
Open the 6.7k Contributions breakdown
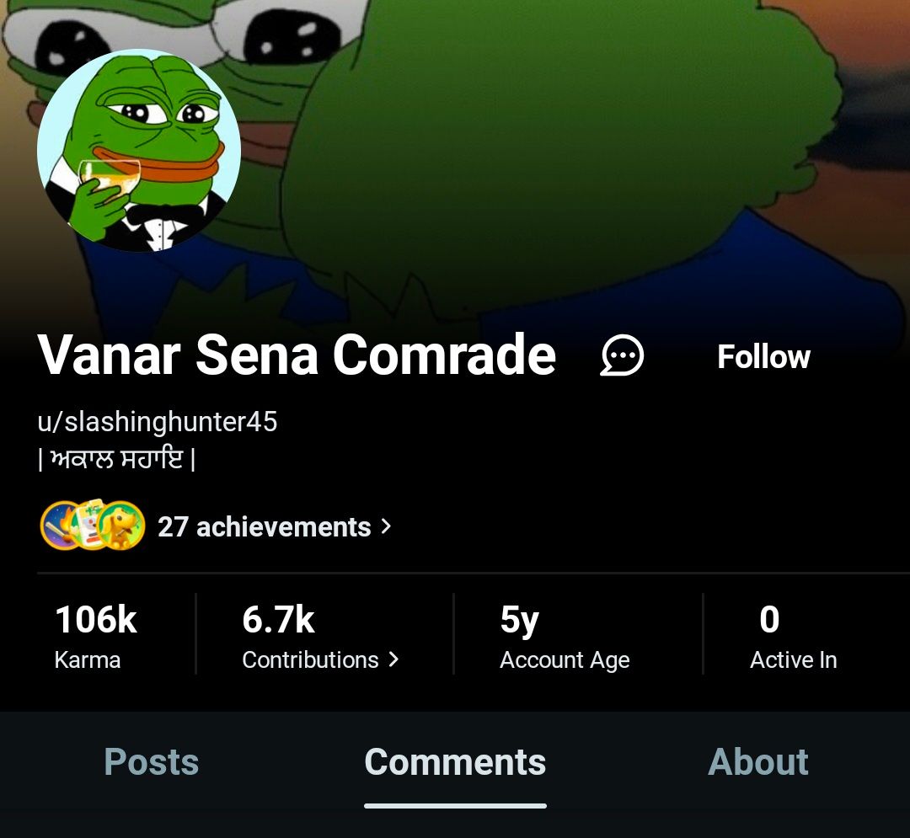click(320, 636)
